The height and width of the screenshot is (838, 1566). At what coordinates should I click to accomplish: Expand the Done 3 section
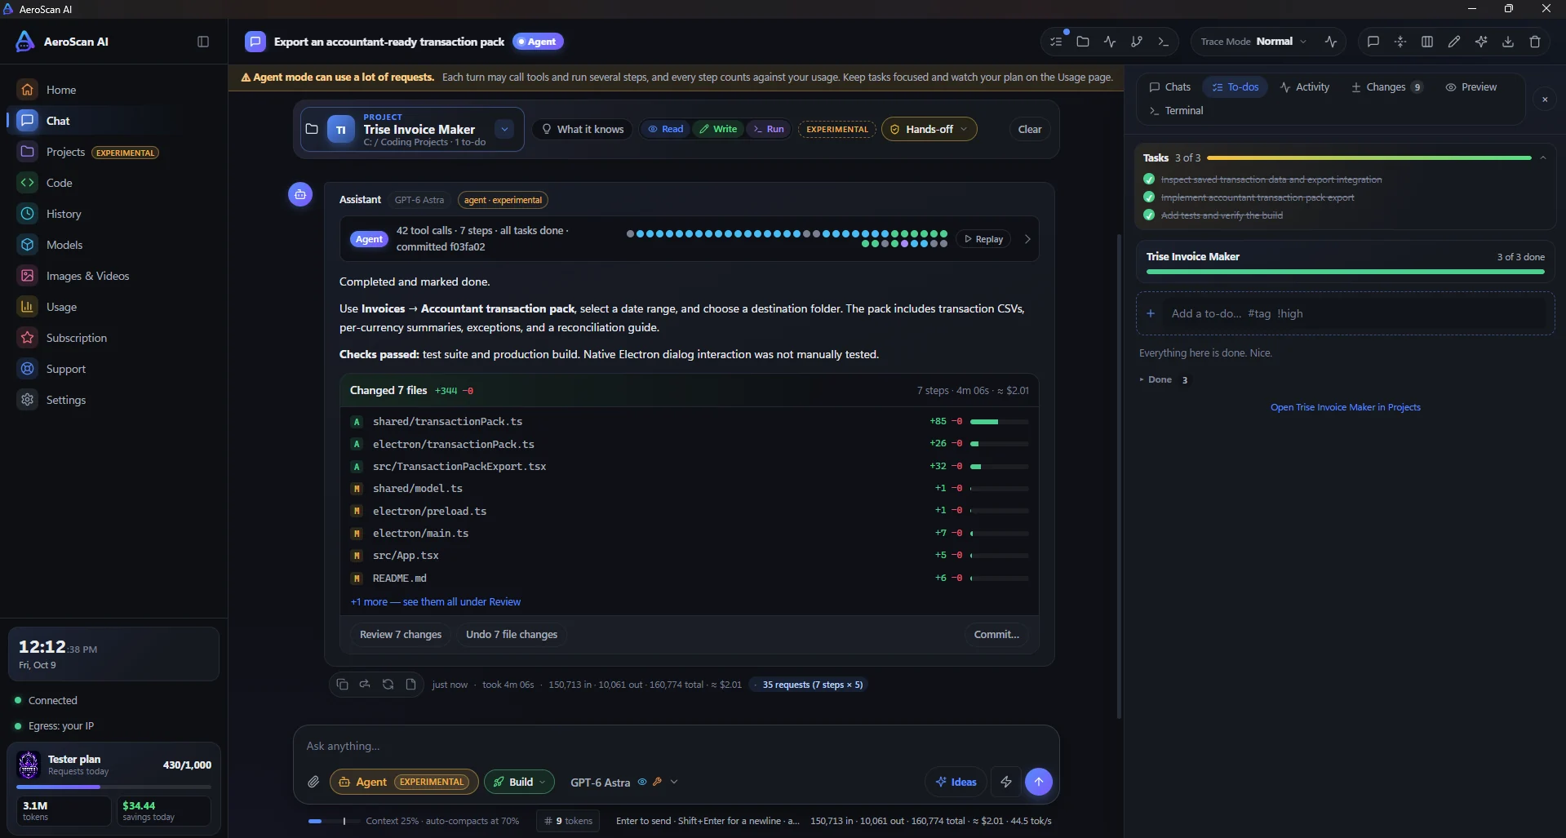pos(1164,379)
